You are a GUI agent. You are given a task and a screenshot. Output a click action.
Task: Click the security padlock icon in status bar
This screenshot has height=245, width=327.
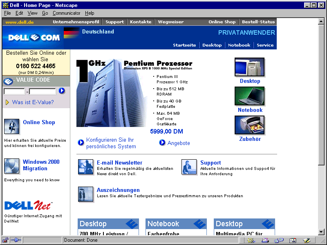5,240
